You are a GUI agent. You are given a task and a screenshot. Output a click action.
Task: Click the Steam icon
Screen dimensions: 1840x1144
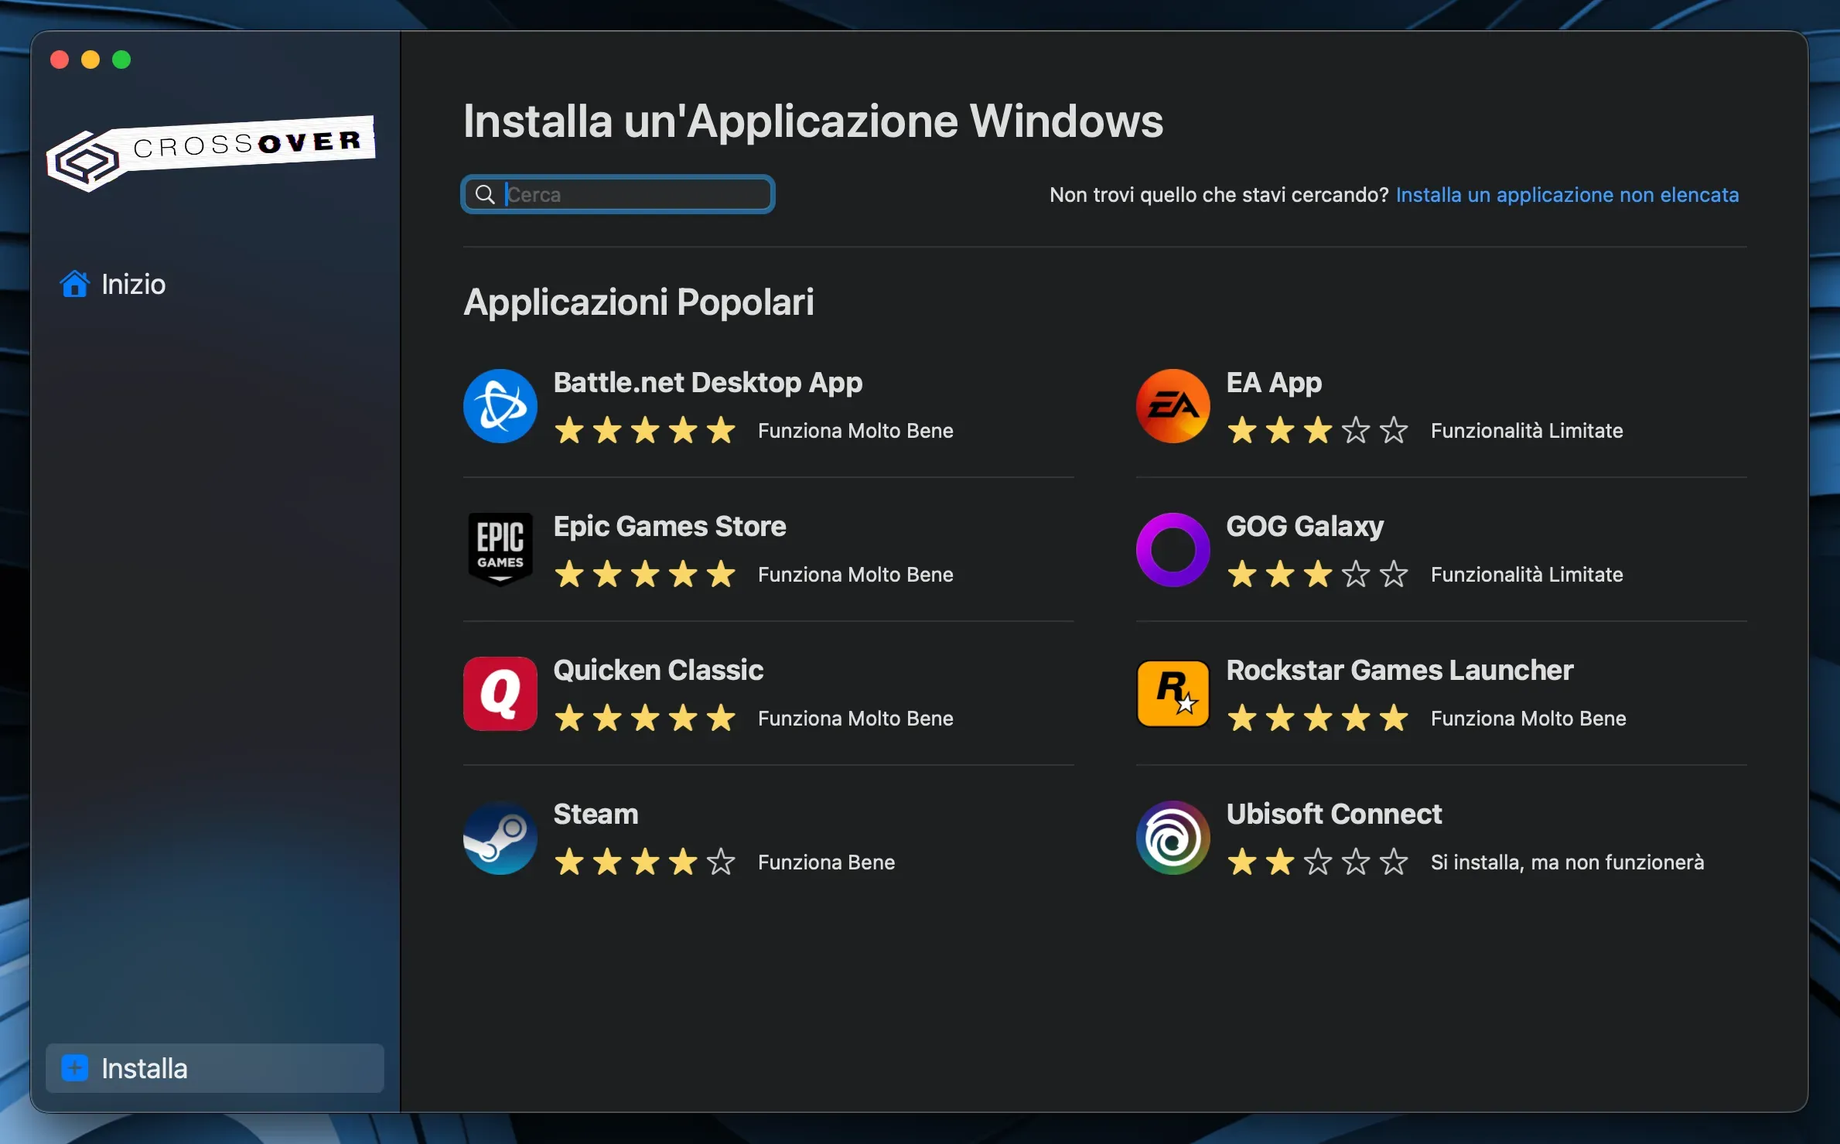click(500, 838)
